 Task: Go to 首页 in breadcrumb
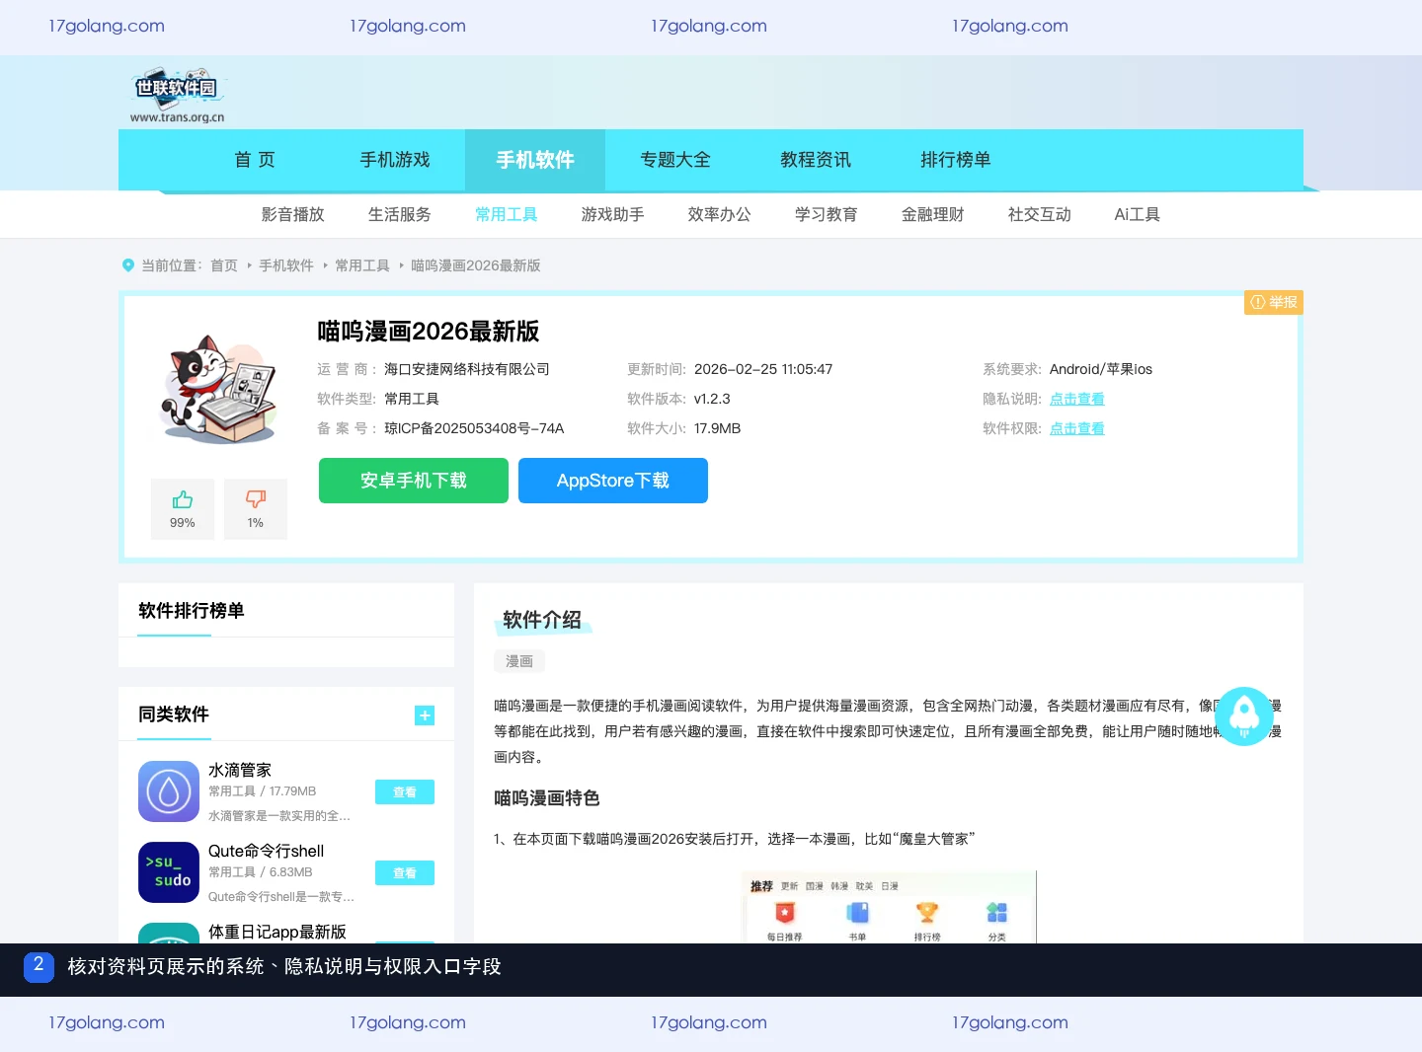tap(224, 265)
